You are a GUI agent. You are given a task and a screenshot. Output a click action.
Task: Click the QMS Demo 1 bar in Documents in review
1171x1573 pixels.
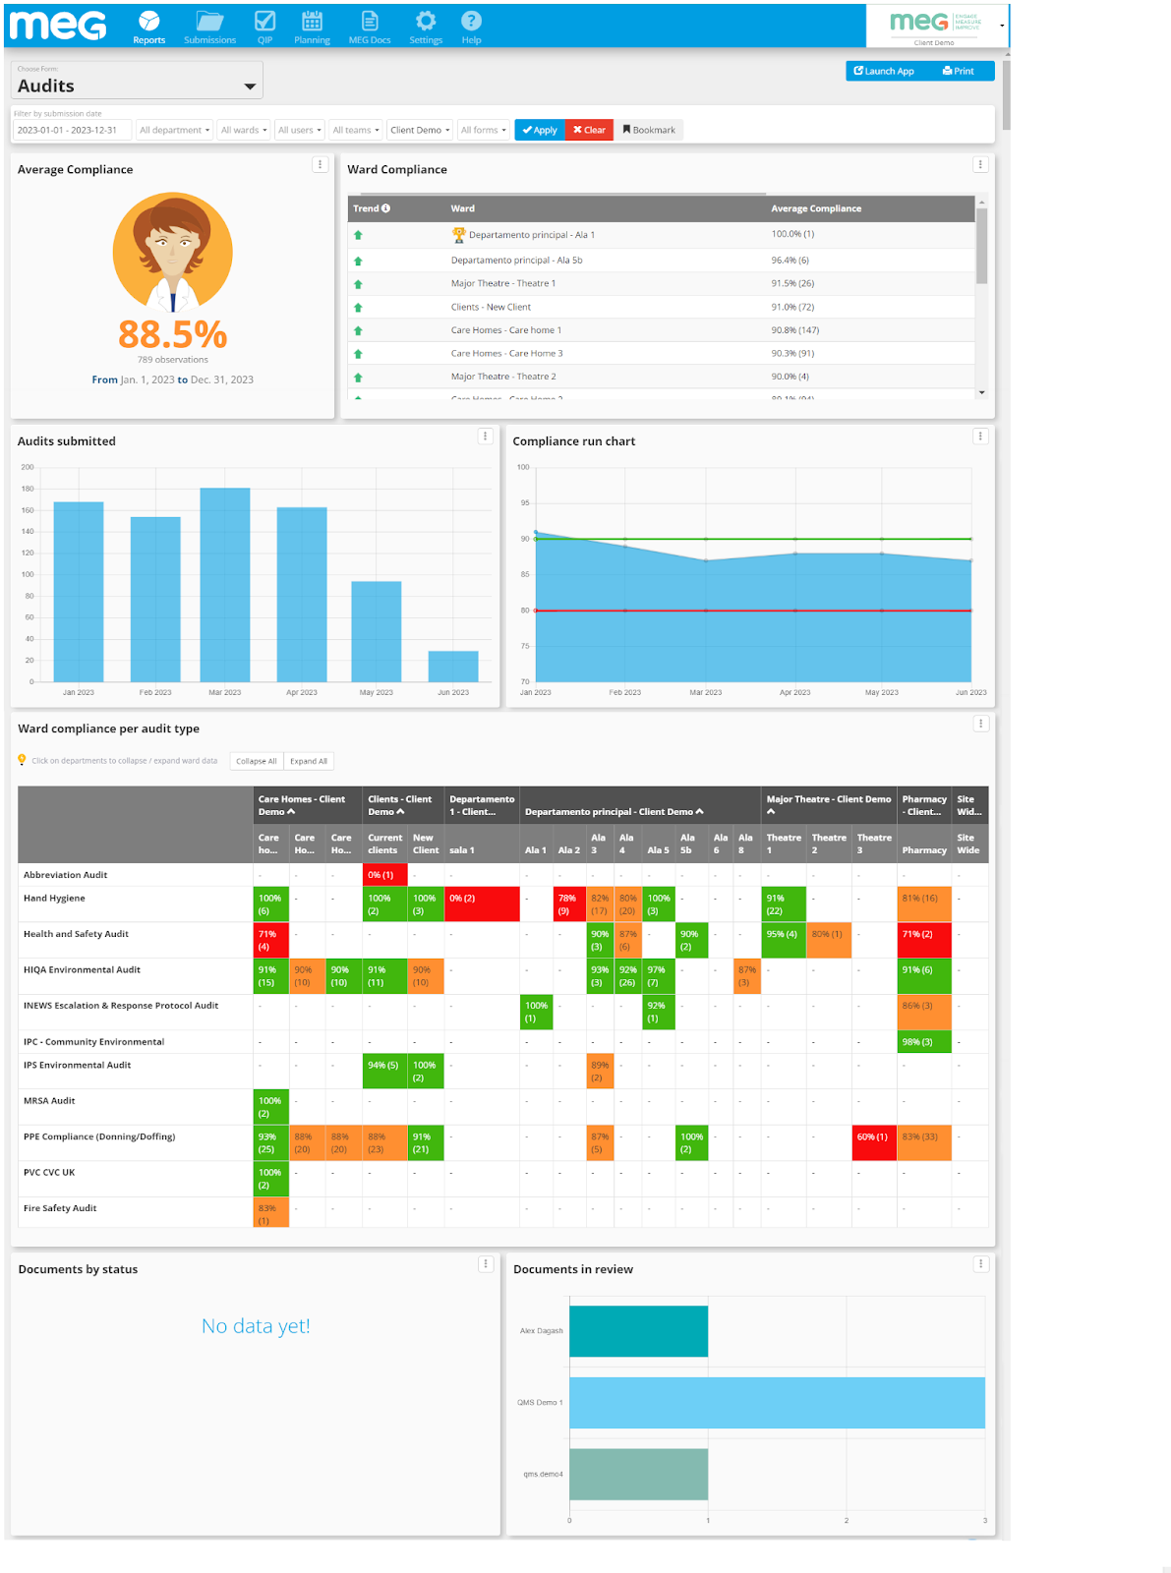tap(777, 1403)
